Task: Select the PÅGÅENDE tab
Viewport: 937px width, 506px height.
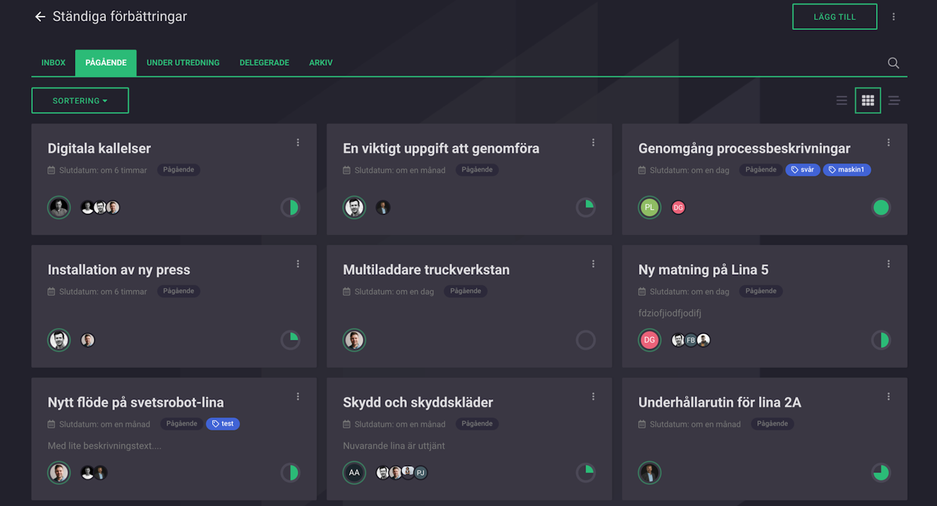Action: click(106, 63)
